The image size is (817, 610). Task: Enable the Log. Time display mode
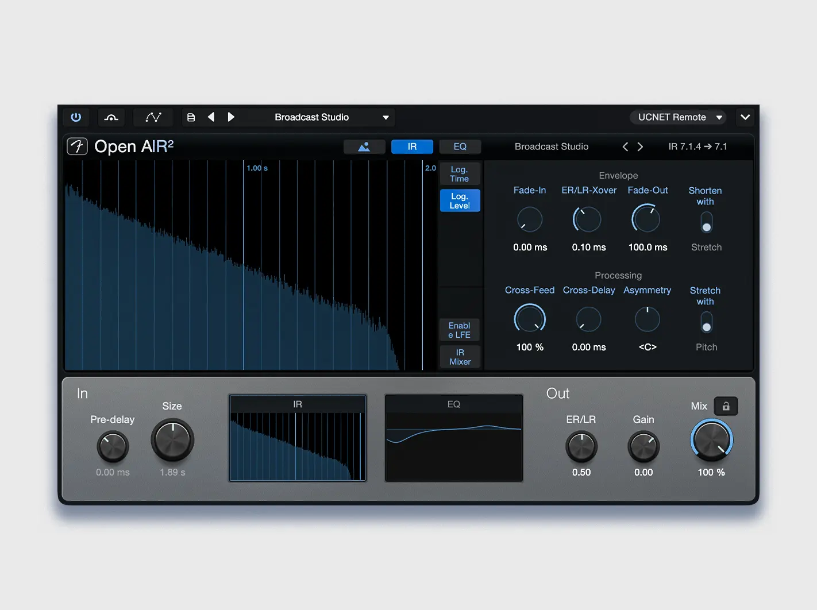point(460,173)
